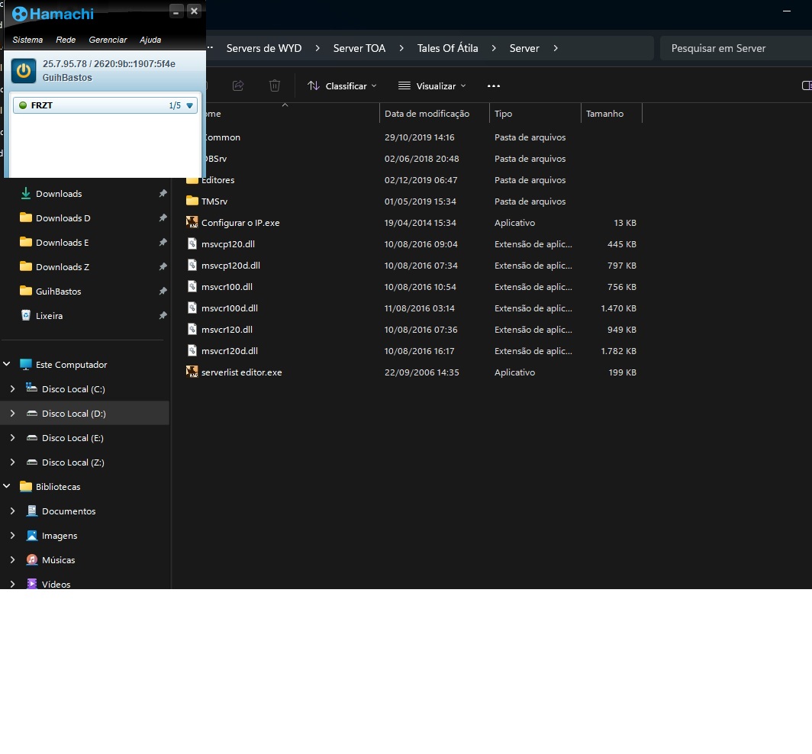
Task: Open Imagens library icon
Action: 31,535
